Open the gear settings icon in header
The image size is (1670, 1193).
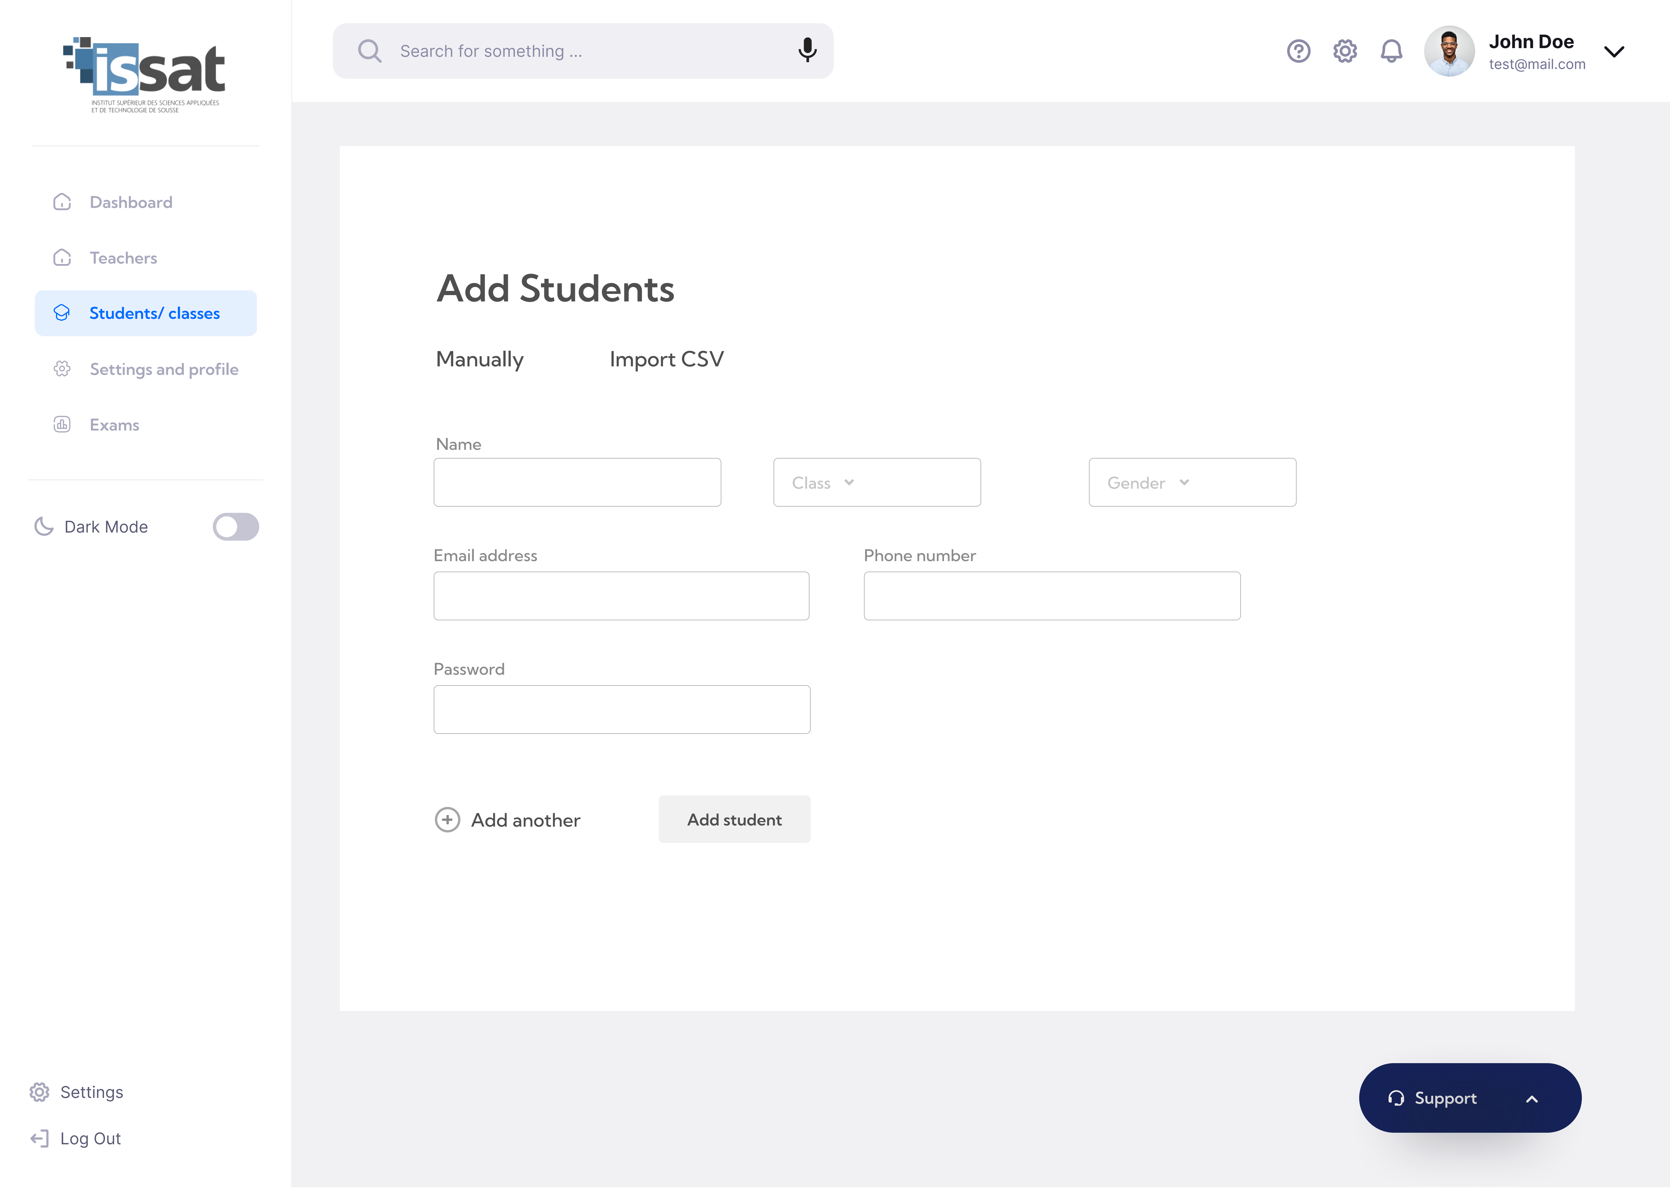click(1344, 51)
